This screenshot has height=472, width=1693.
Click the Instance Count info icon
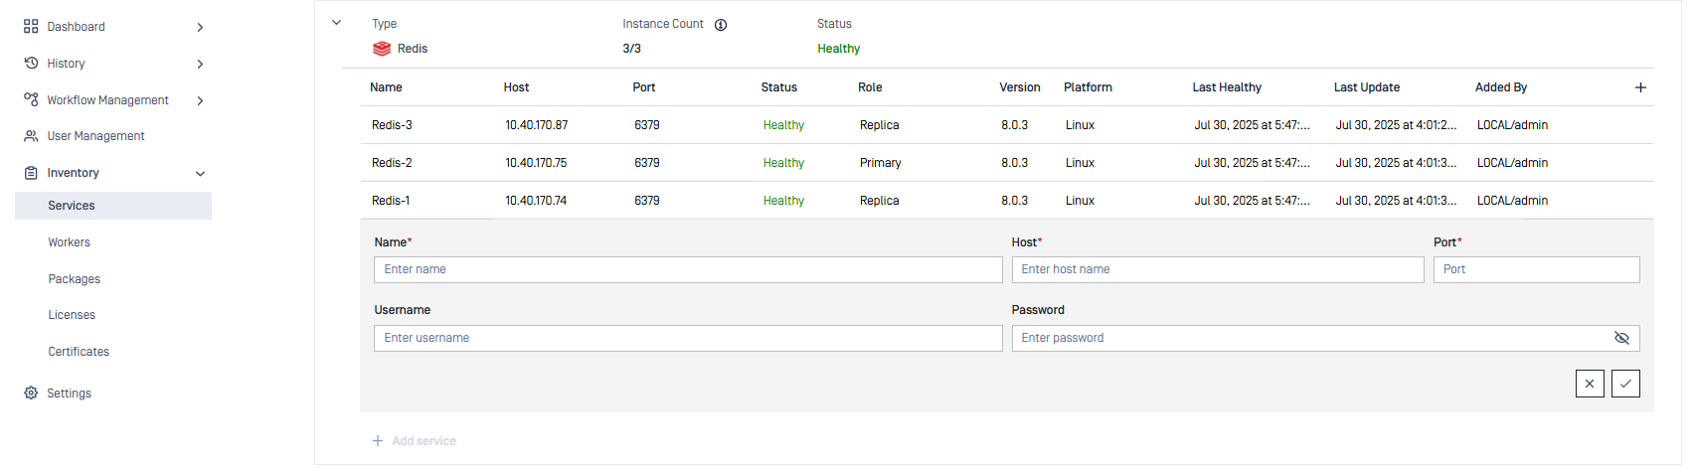pyautogui.click(x=721, y=25)
